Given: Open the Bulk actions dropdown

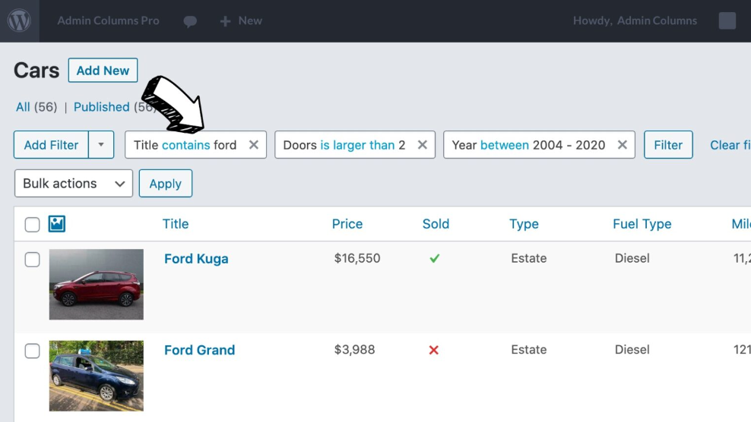Looking at the screenshot, I should coord(73,183).
